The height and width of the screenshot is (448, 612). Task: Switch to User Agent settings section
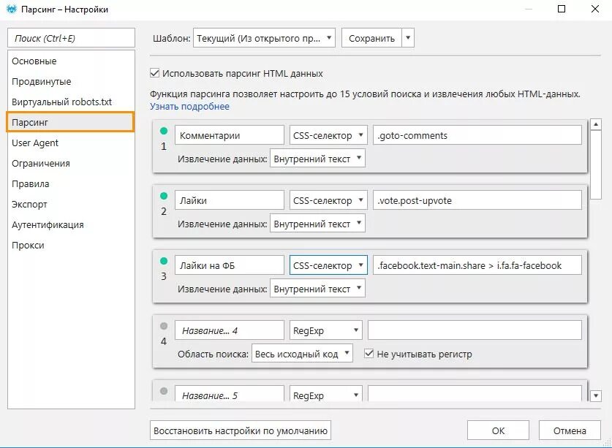(35, 143)
